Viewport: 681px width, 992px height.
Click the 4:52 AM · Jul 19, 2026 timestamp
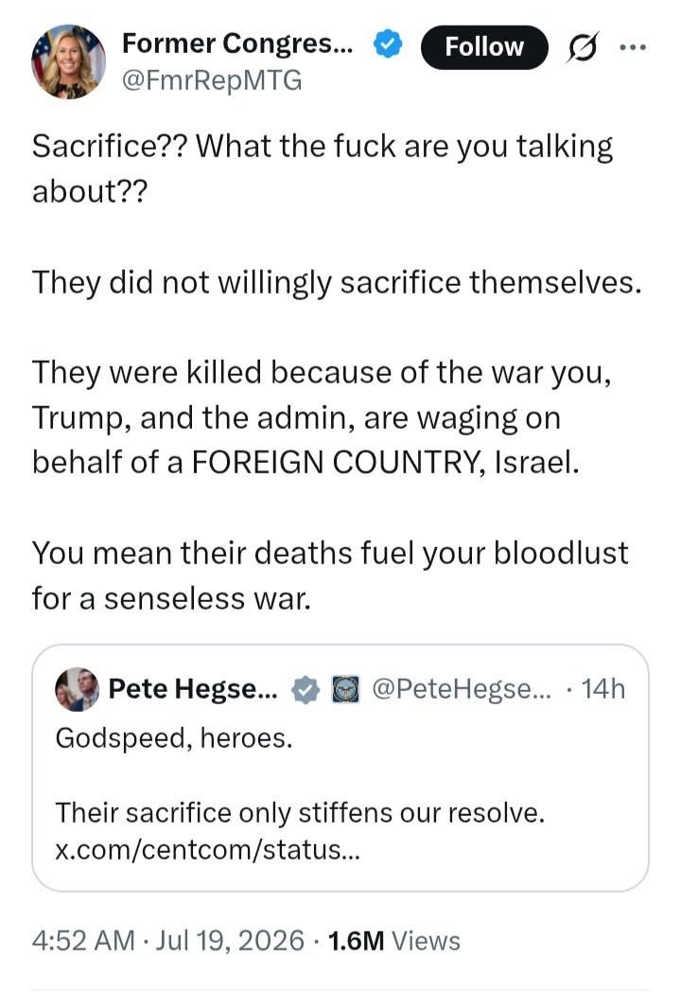pyautogui.click(x=168, y=940)
